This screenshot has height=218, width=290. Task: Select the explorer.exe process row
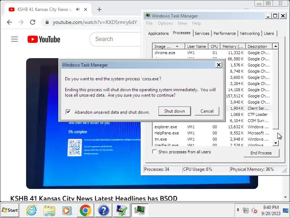click(212, 127)
